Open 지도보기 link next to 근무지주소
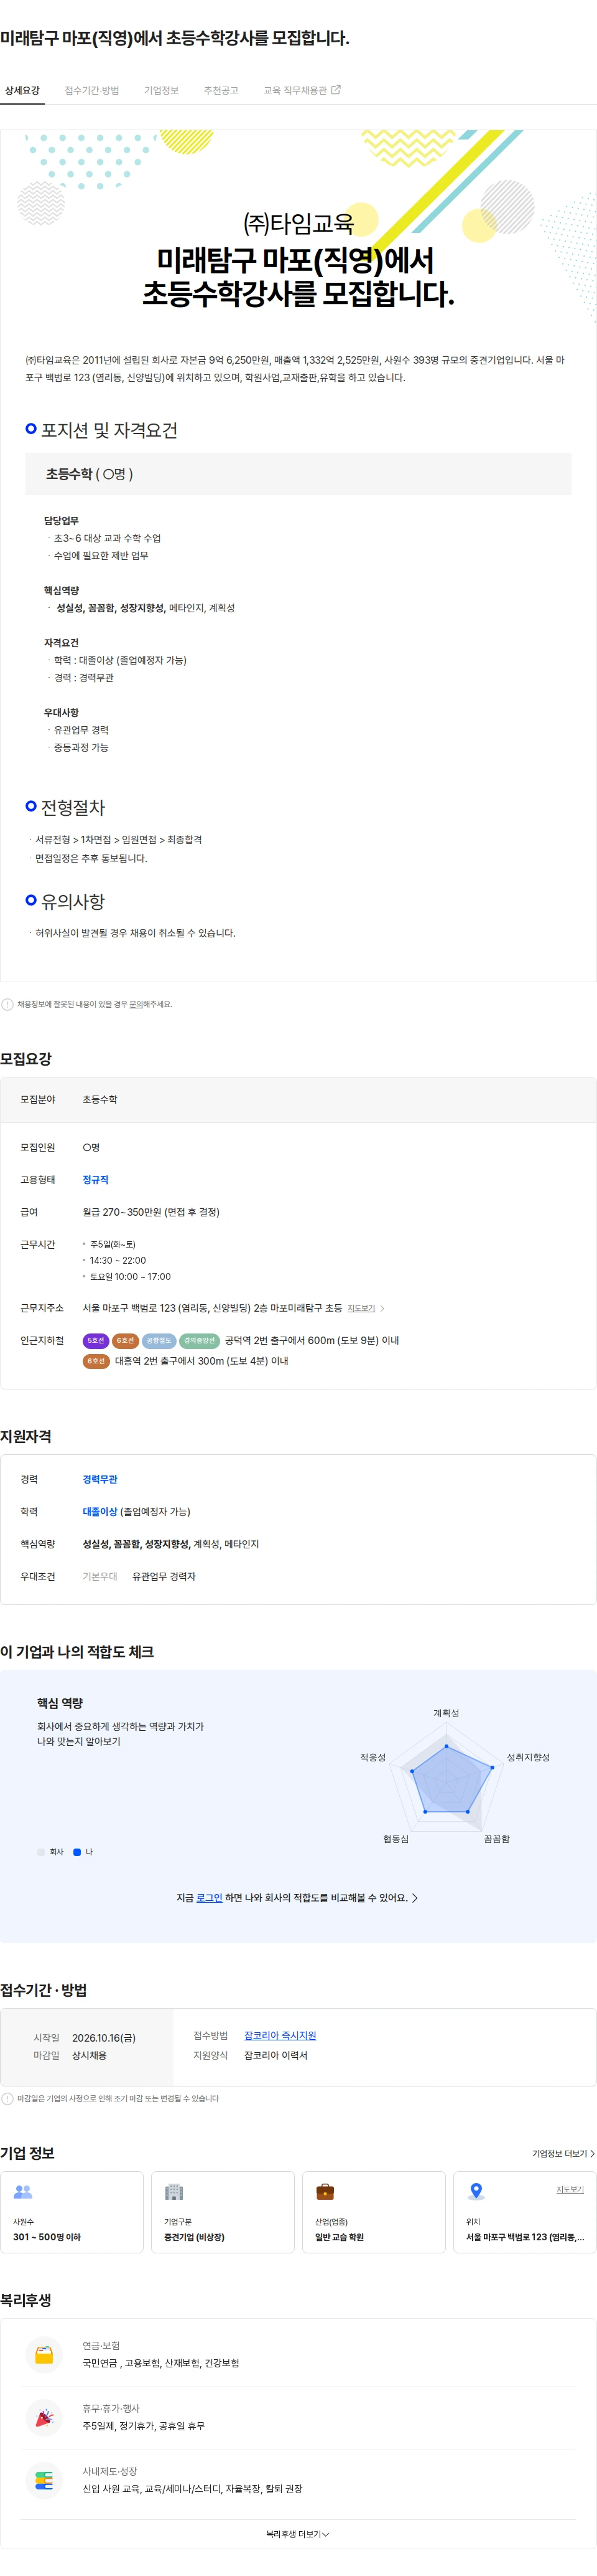 [x=361, y=1308]
